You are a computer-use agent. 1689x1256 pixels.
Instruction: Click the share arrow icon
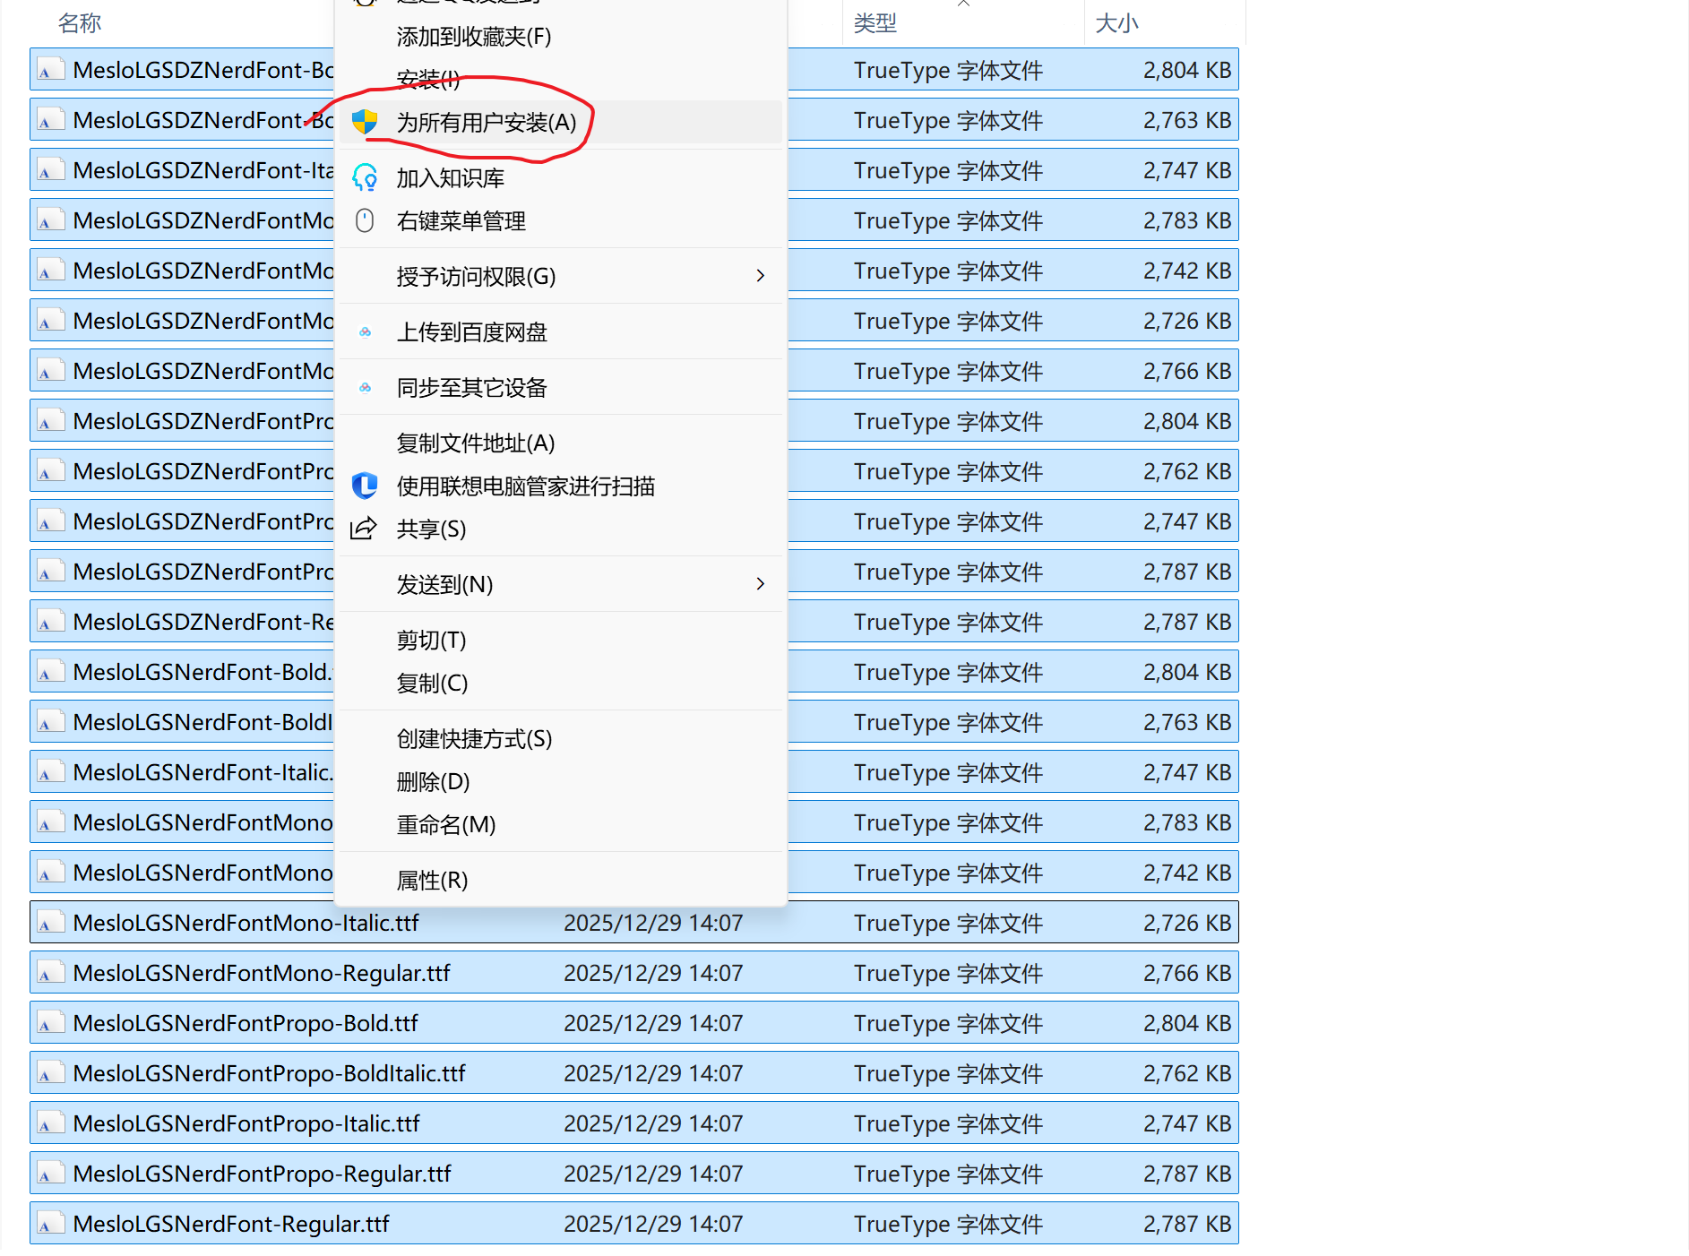(364, 529)
